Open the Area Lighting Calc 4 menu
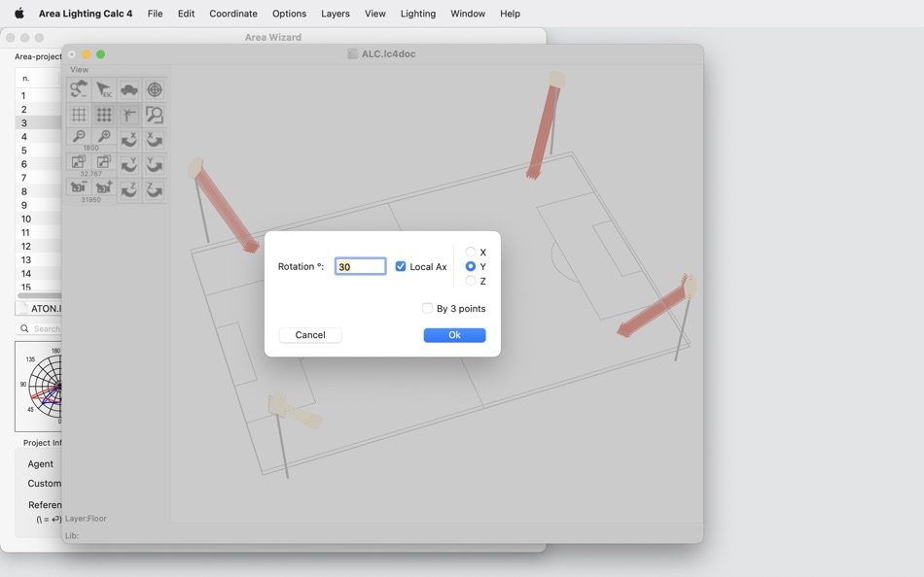The height and width of the screenshot is (577, 924). tap(86, 13)
